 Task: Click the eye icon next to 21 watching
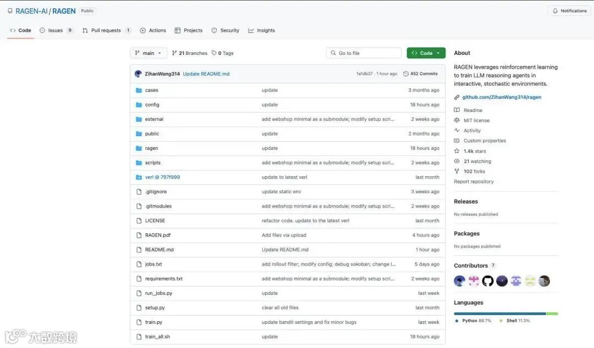[x=457, y=161]
